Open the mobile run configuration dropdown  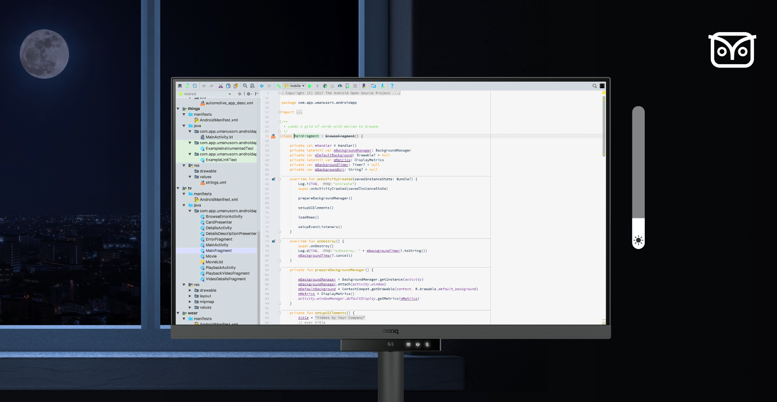click(295, 86)
